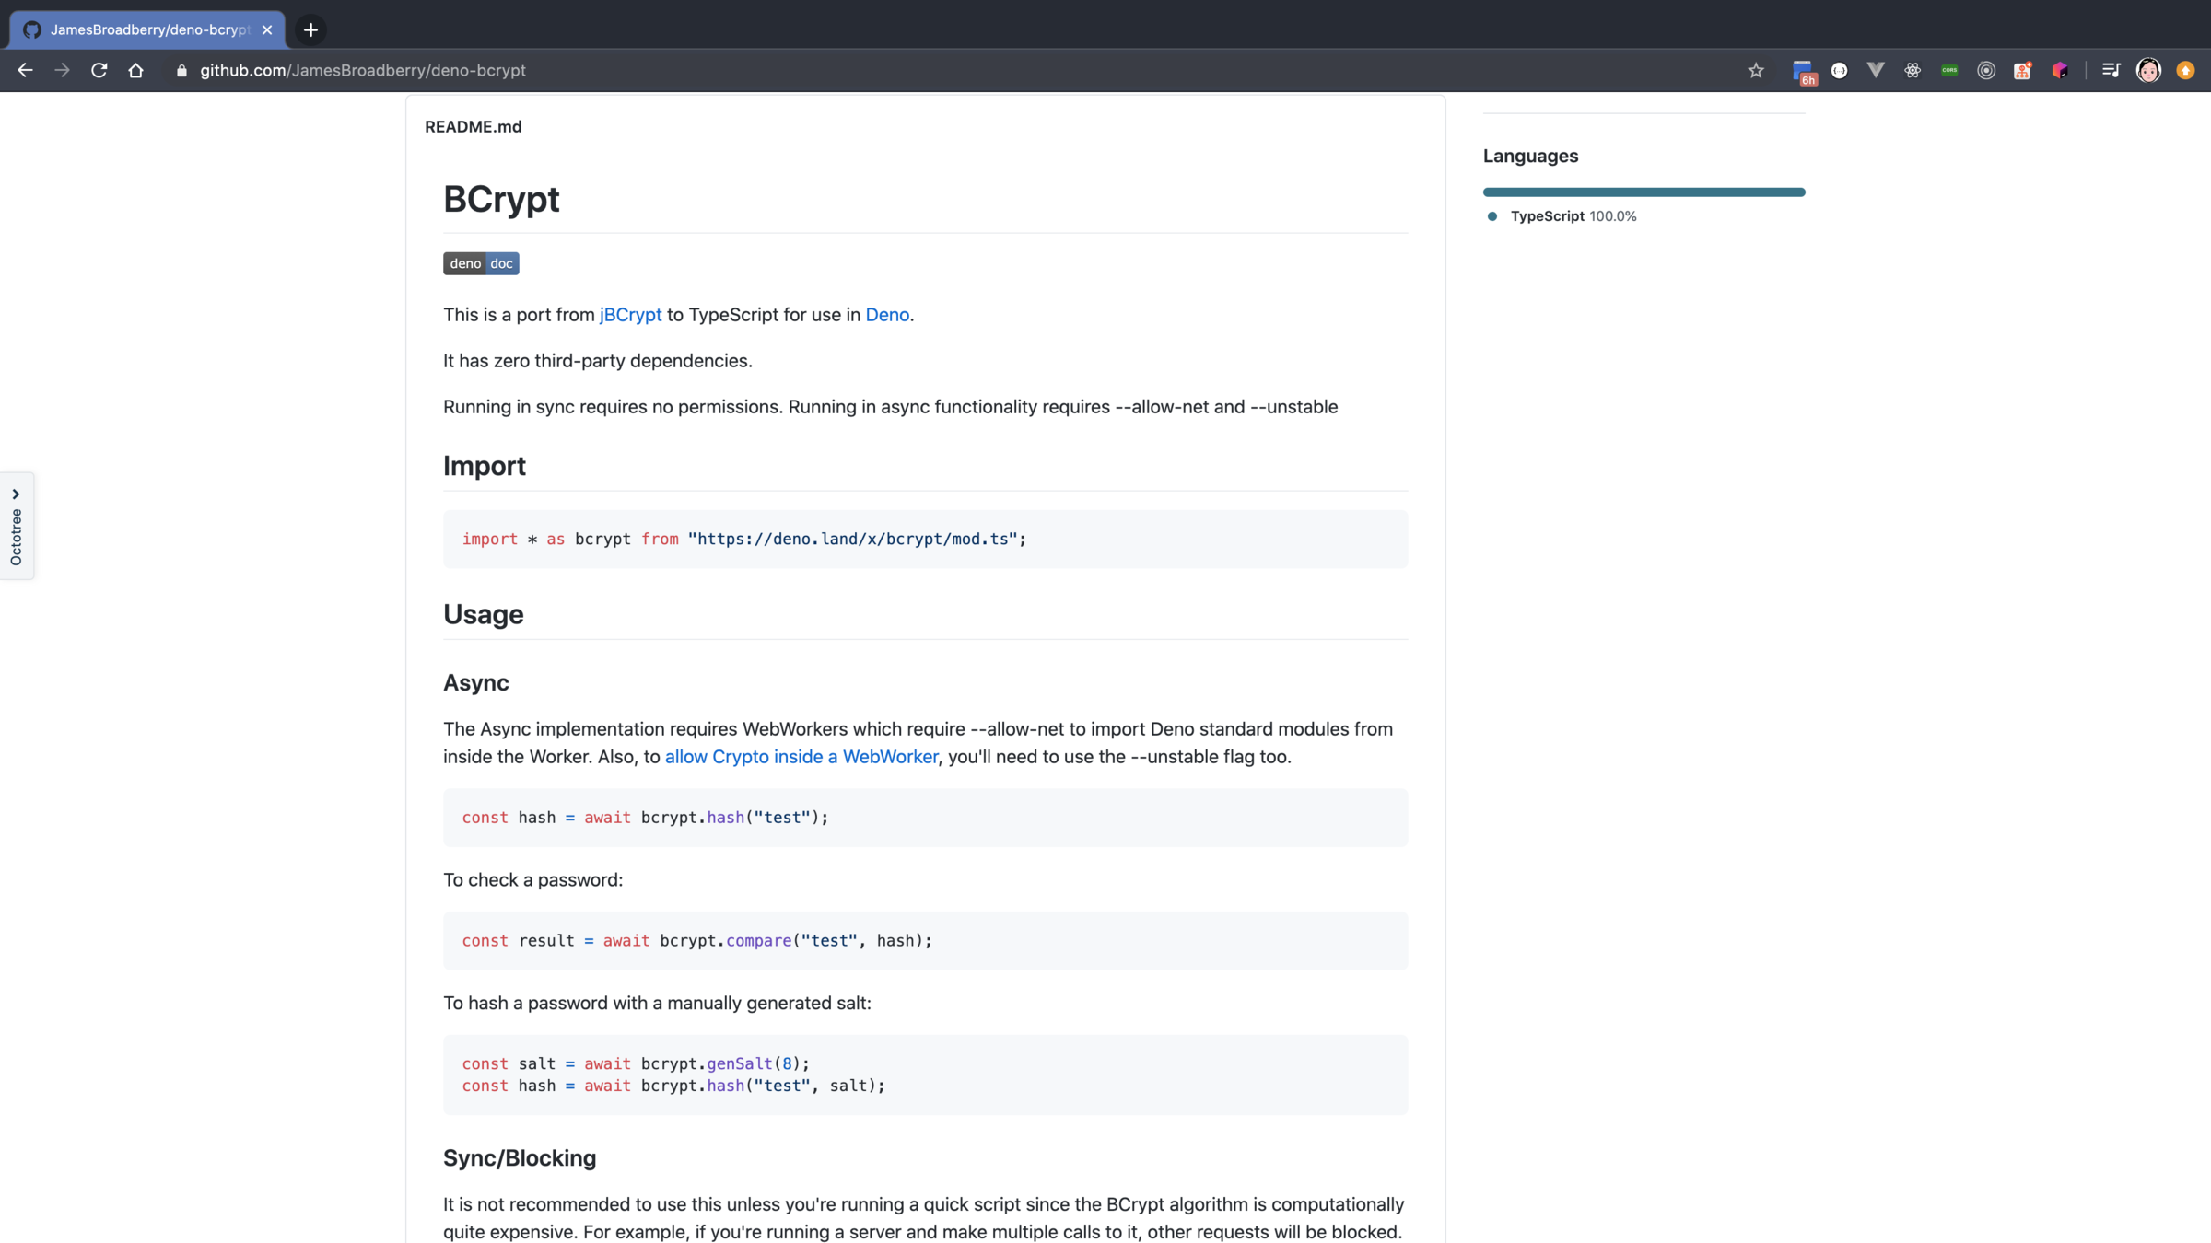Click the orange update arrow icon
Screen dimensions: 2211x1243
click(2185, 70)
